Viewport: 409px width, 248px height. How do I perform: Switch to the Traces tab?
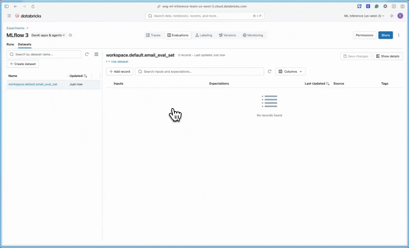pos(154,35)
